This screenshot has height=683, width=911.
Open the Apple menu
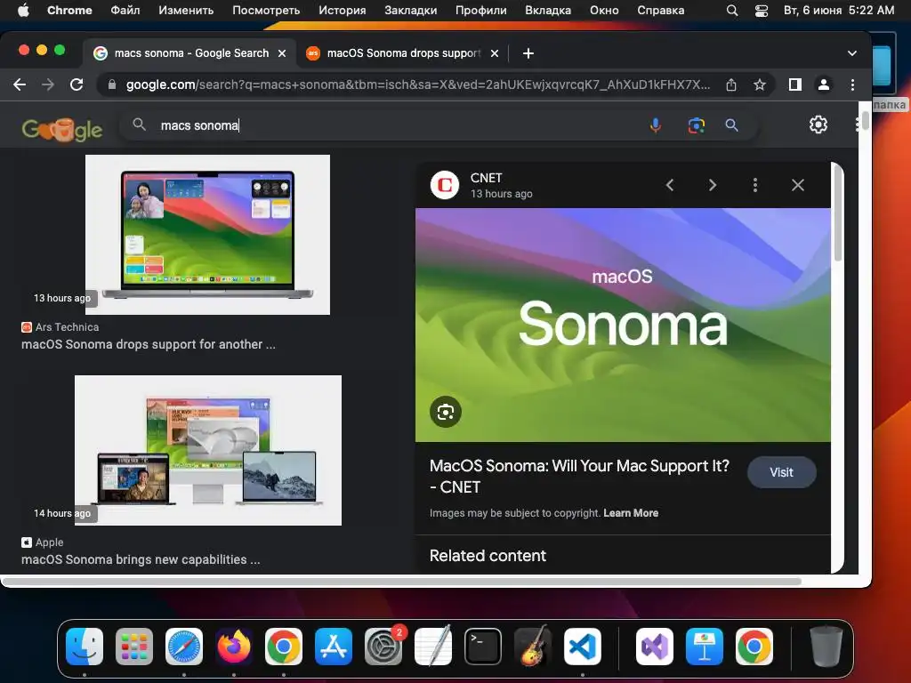click(x=23, y=11)
